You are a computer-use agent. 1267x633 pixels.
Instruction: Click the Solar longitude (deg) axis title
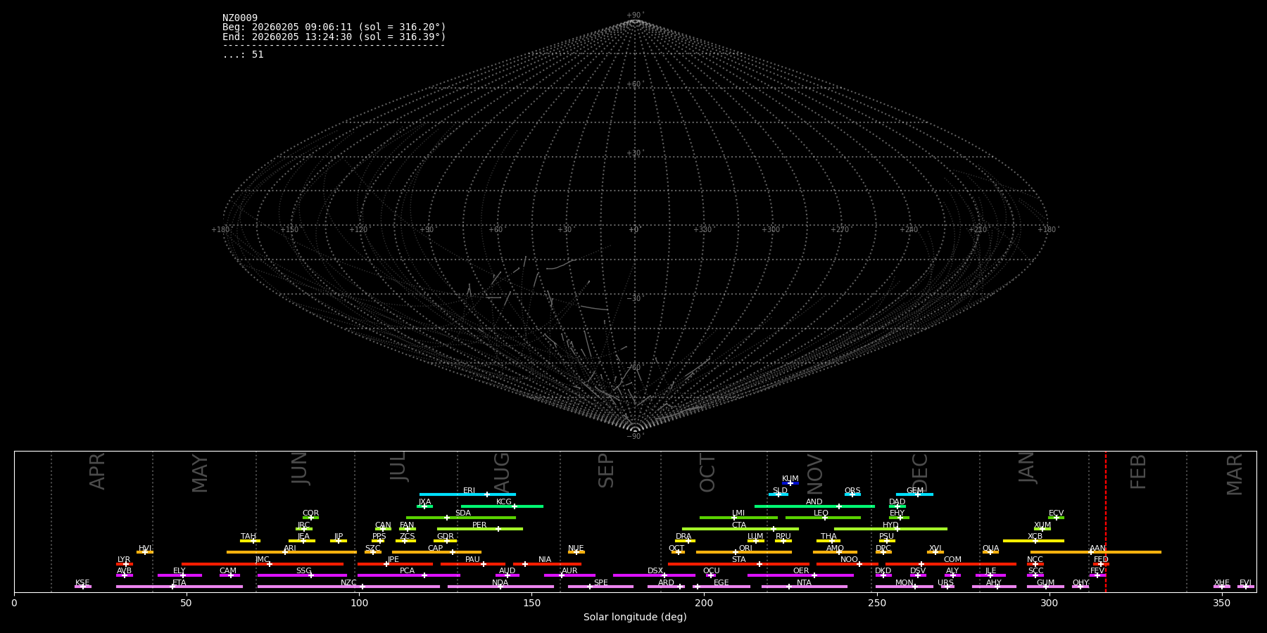tap(635, 617)
